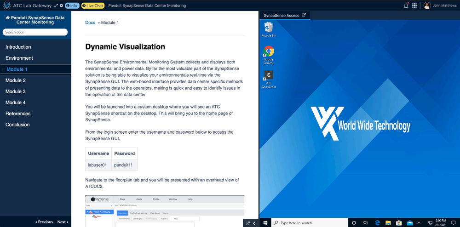Open the Introduction section
460x227 pixels.
(x=18, y=47)
